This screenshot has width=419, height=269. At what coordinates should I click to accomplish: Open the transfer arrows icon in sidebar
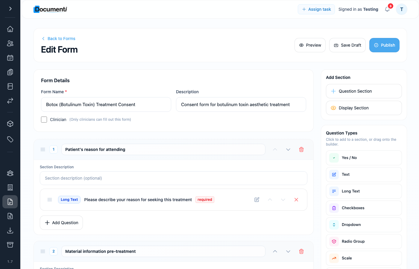point(10,101)
